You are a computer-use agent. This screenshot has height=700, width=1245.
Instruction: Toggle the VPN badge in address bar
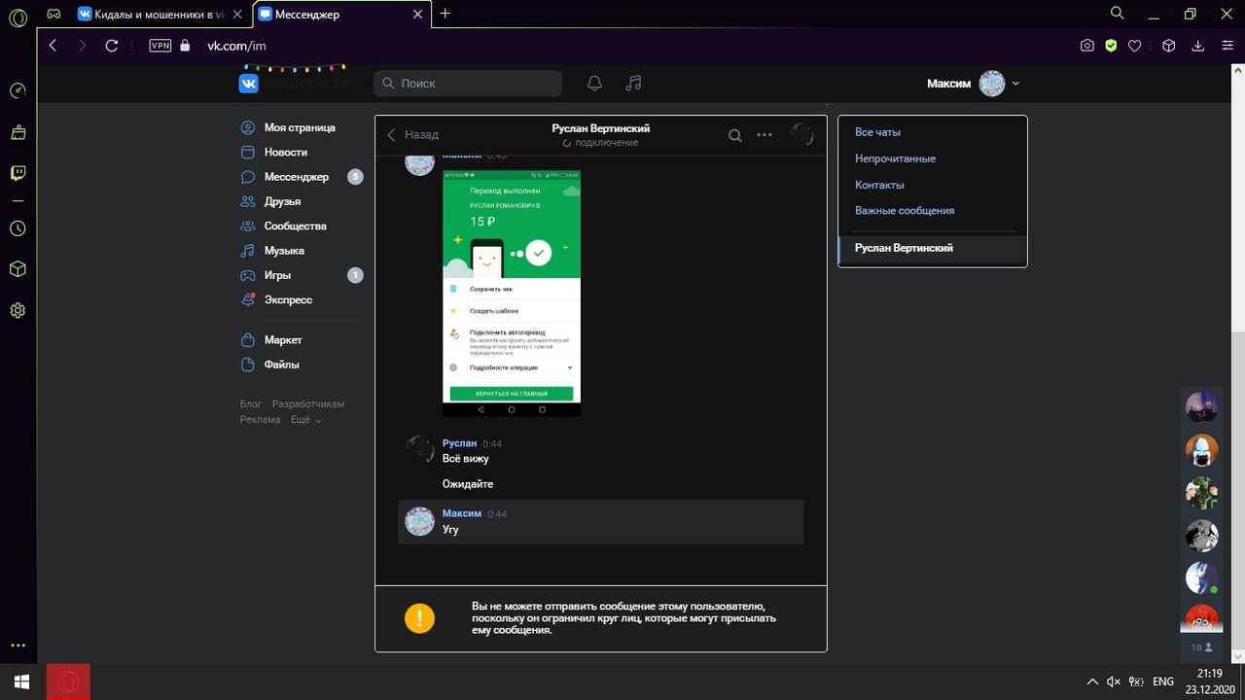[x=160, y=46]
